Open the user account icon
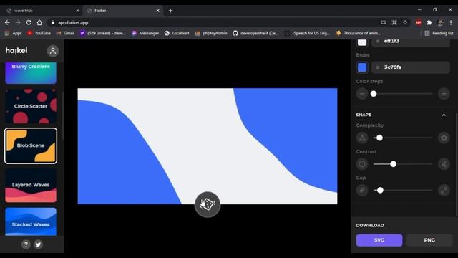 [53, 51]
